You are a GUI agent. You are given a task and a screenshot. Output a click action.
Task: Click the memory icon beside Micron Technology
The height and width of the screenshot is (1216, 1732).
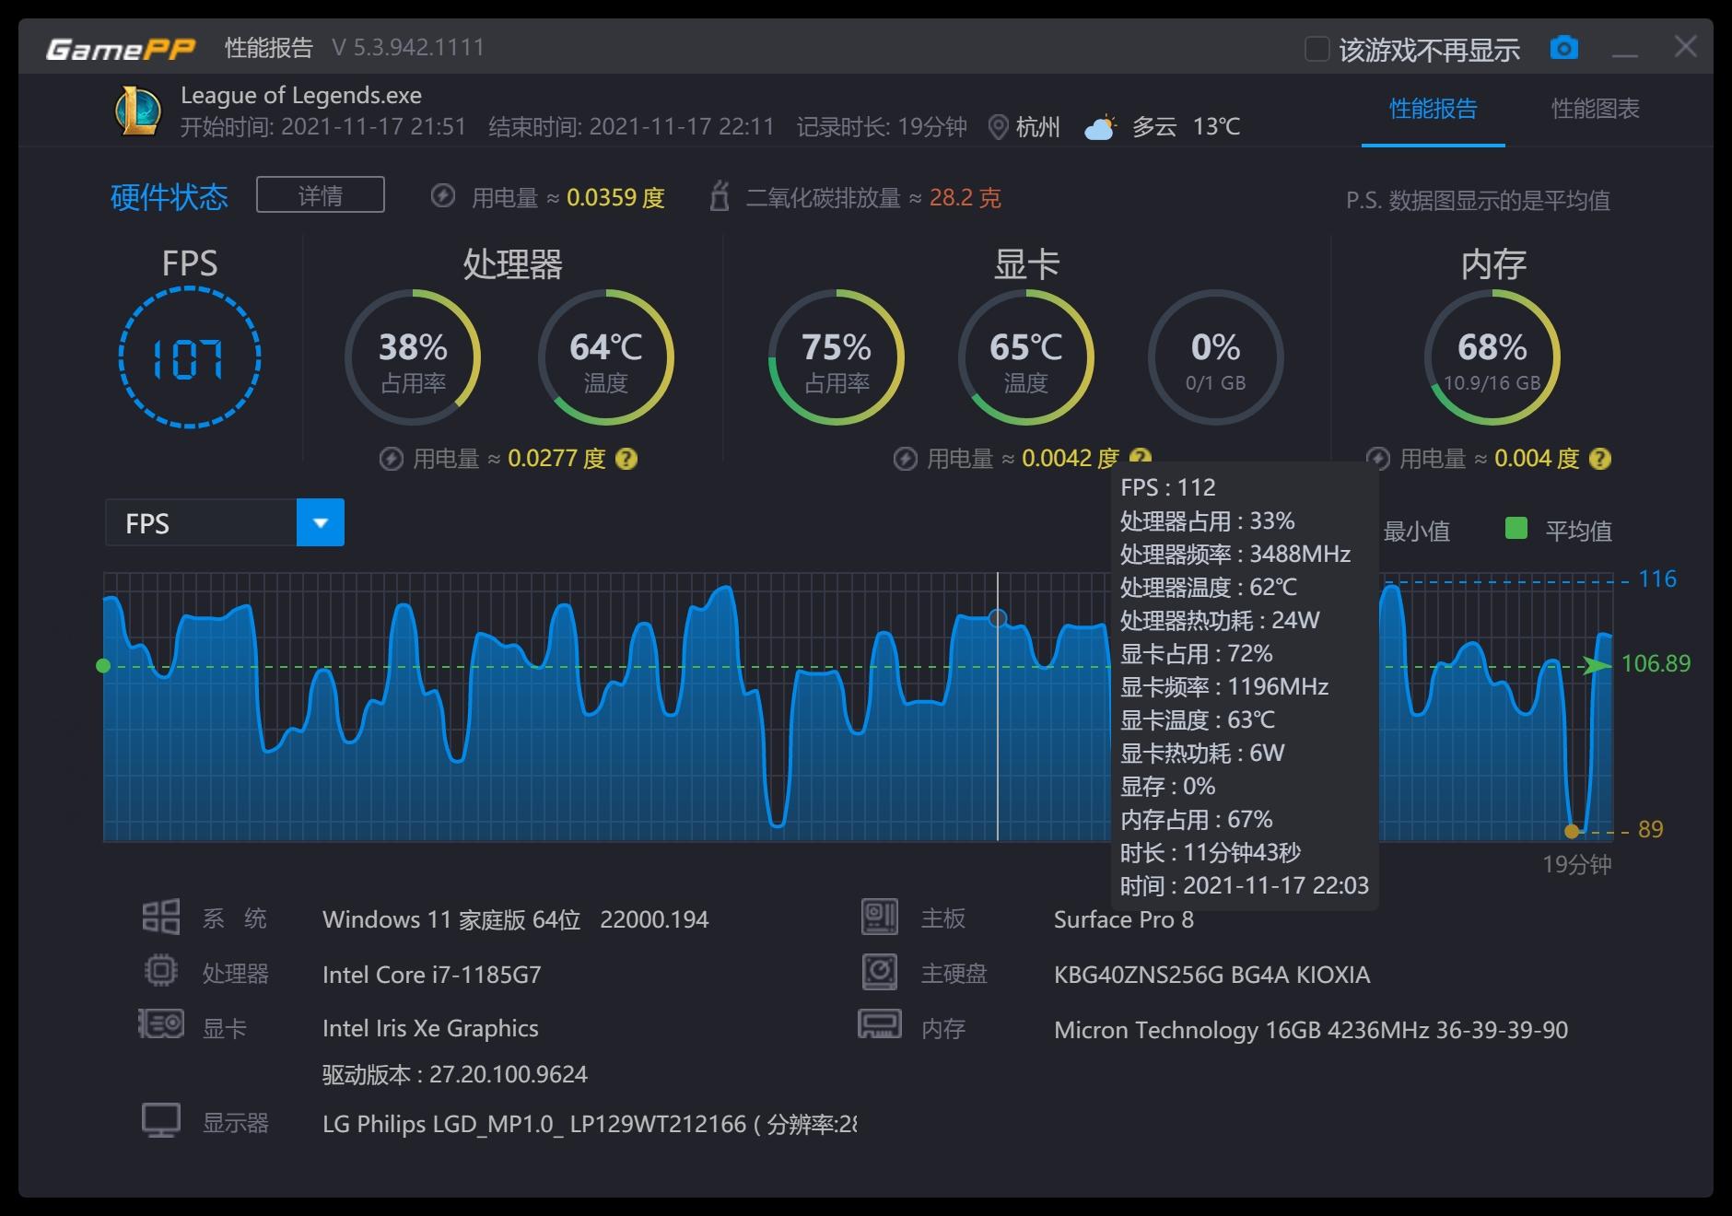pos(882,1024)
